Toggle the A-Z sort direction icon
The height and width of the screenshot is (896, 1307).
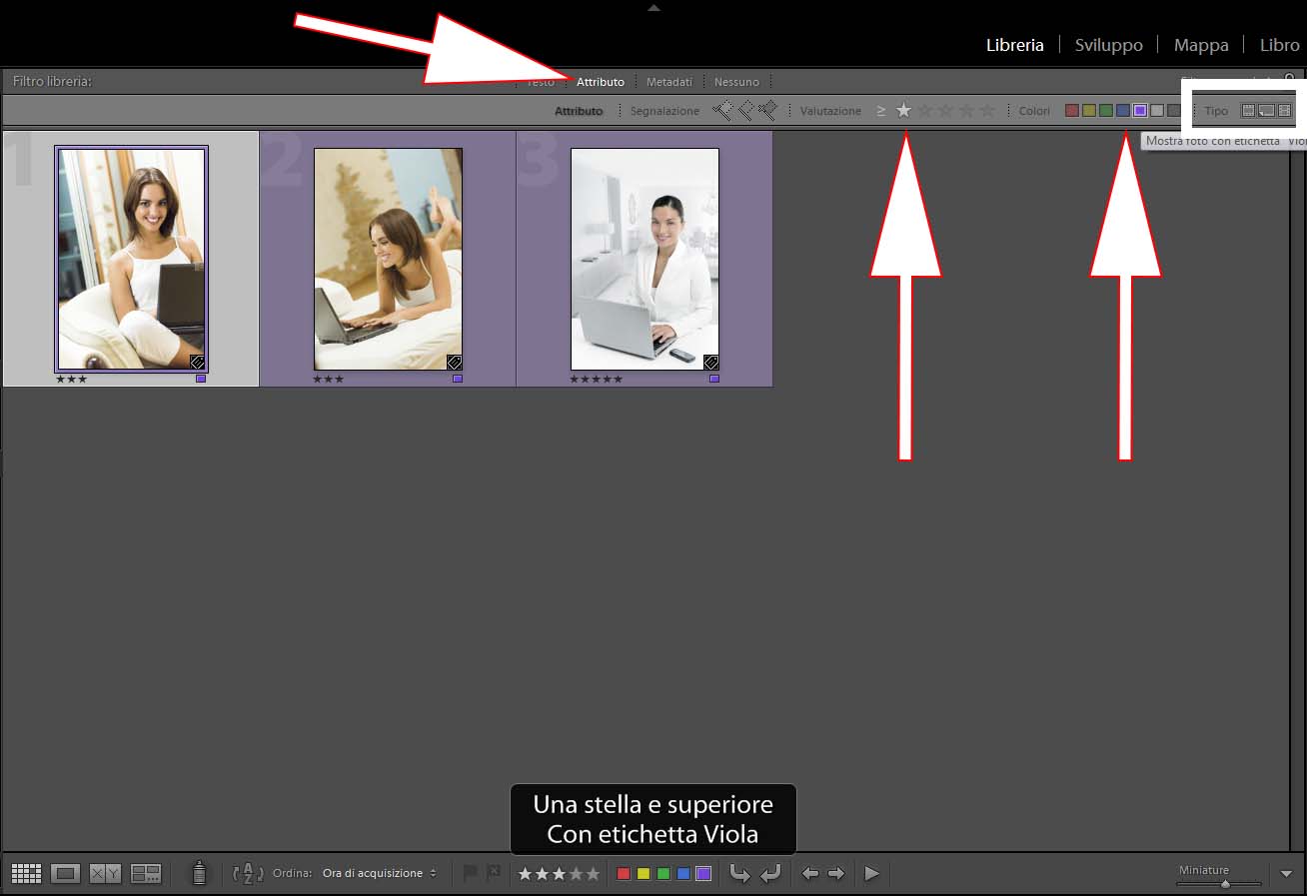pyautogui.click(x=247, y=873)
